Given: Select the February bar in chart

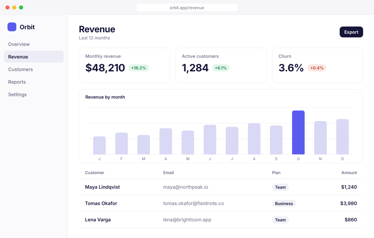Looking at the screenshot, I should 121,143.
